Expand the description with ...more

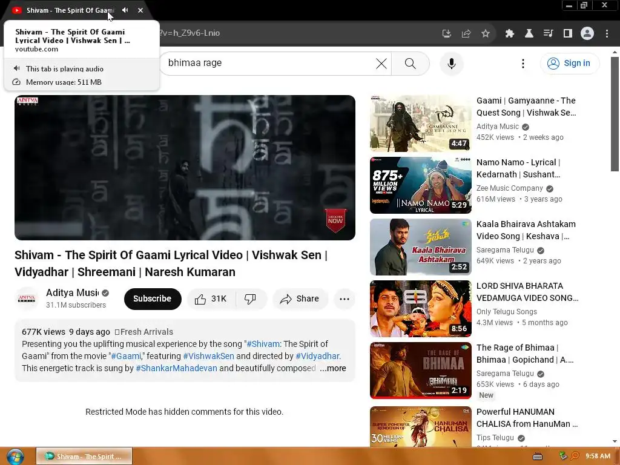pyautogui.click(x=333, y=368)
